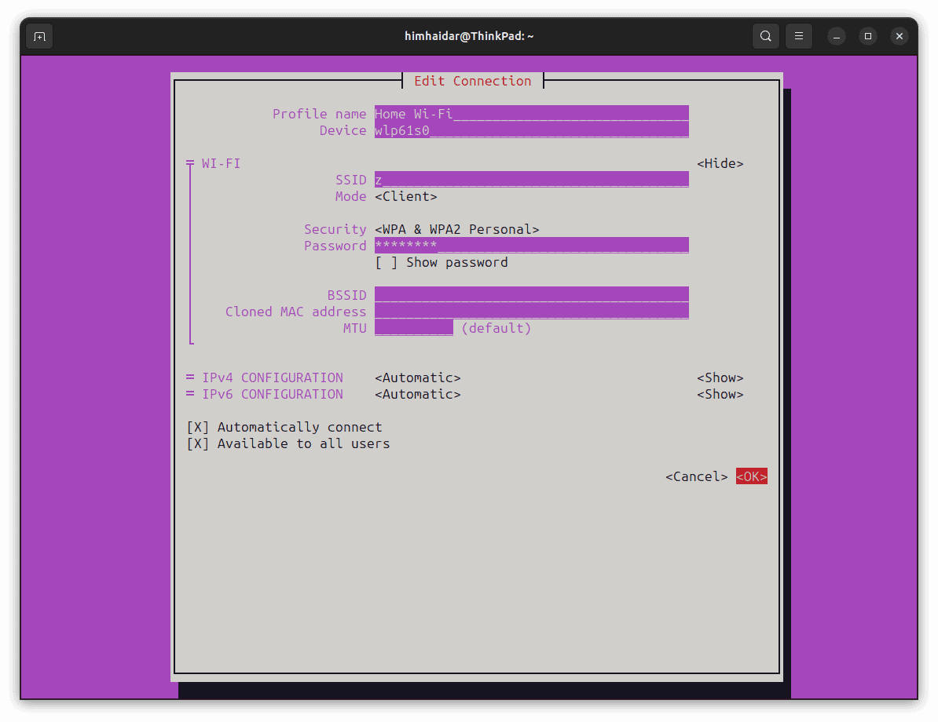Open the Security WPA & WPA2 Personal dropdown
The height and width of the screenshot is (722, 938).
point(456,229)
